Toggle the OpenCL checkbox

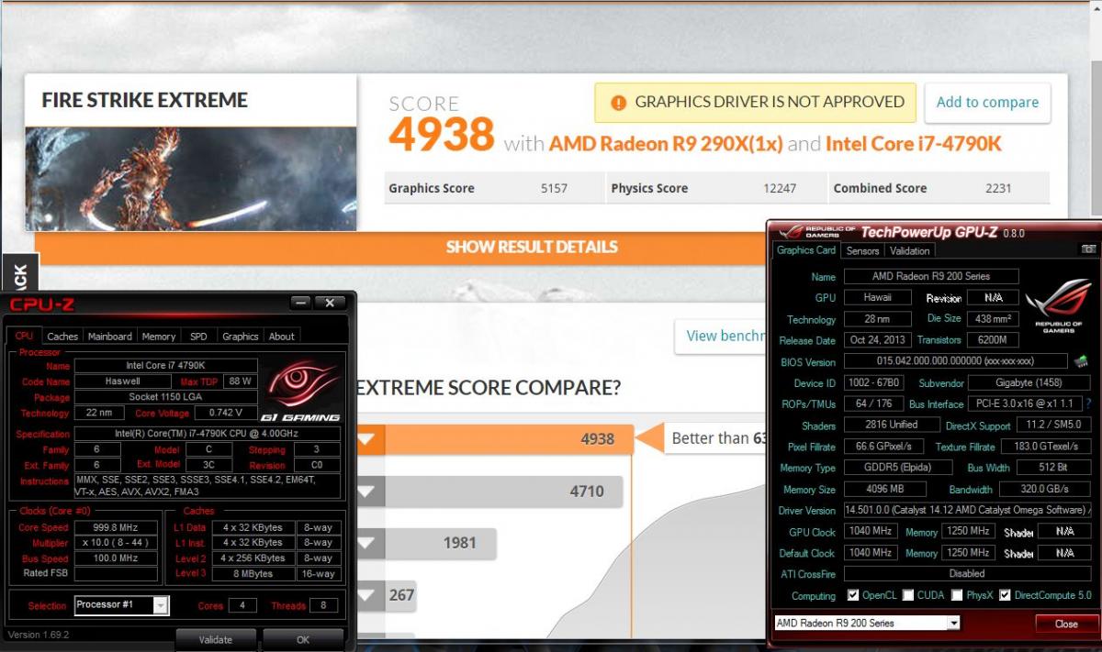coord(853,595)
